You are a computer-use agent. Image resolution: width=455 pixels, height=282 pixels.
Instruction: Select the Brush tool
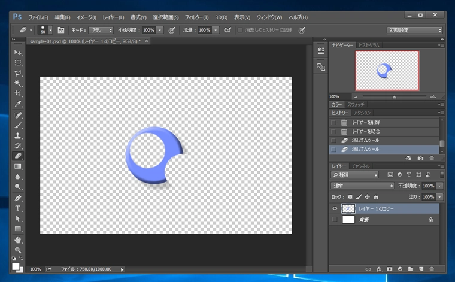18,125
